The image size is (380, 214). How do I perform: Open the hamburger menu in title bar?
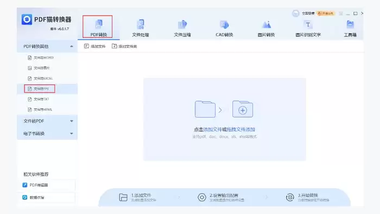pyautogui.click(x=341, y=14)
